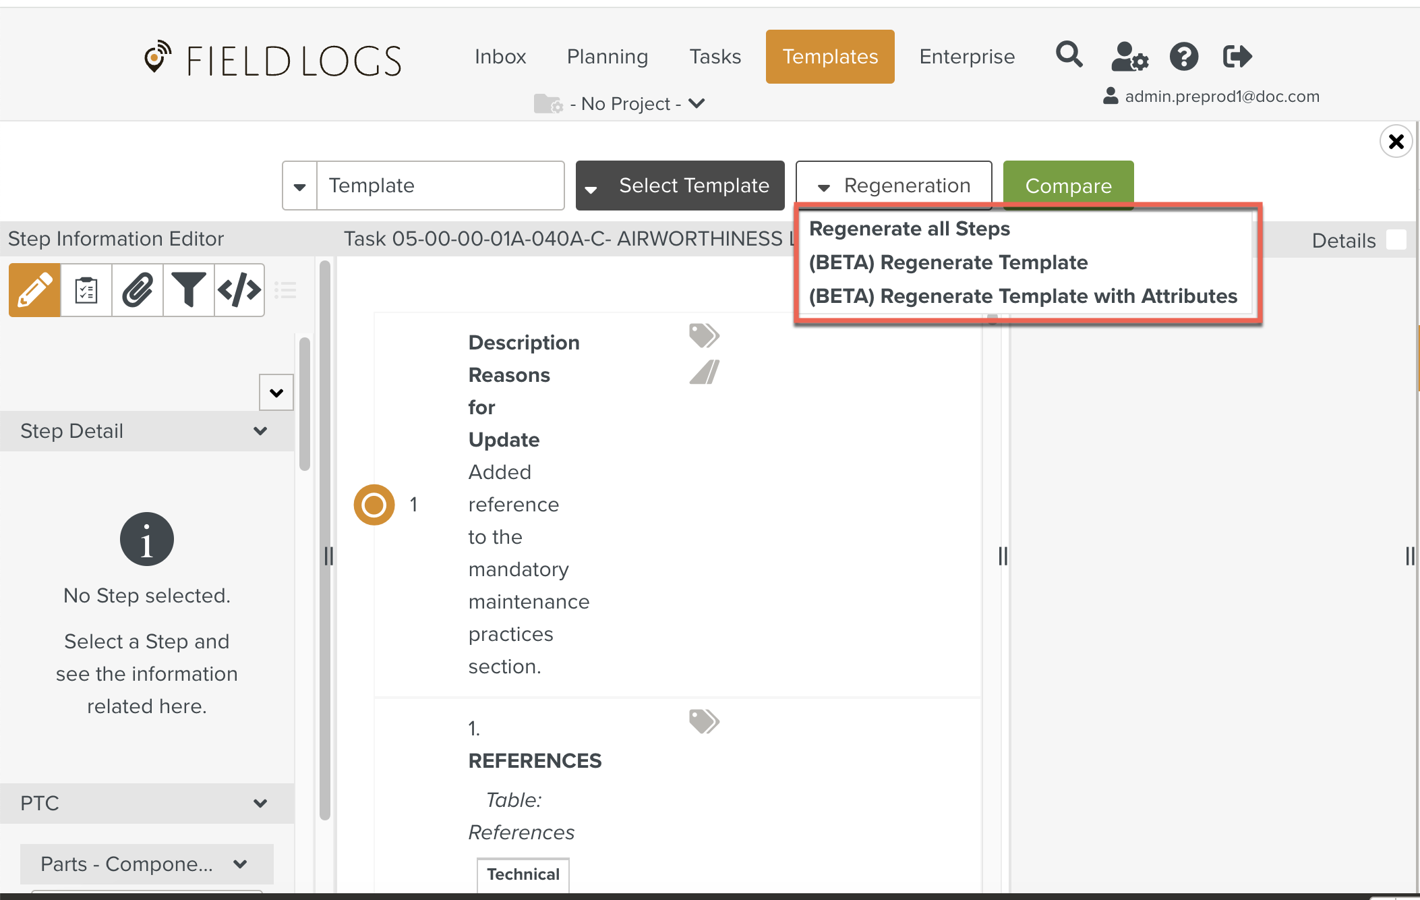Click the paperclip attachments icon

coord(138,291)
